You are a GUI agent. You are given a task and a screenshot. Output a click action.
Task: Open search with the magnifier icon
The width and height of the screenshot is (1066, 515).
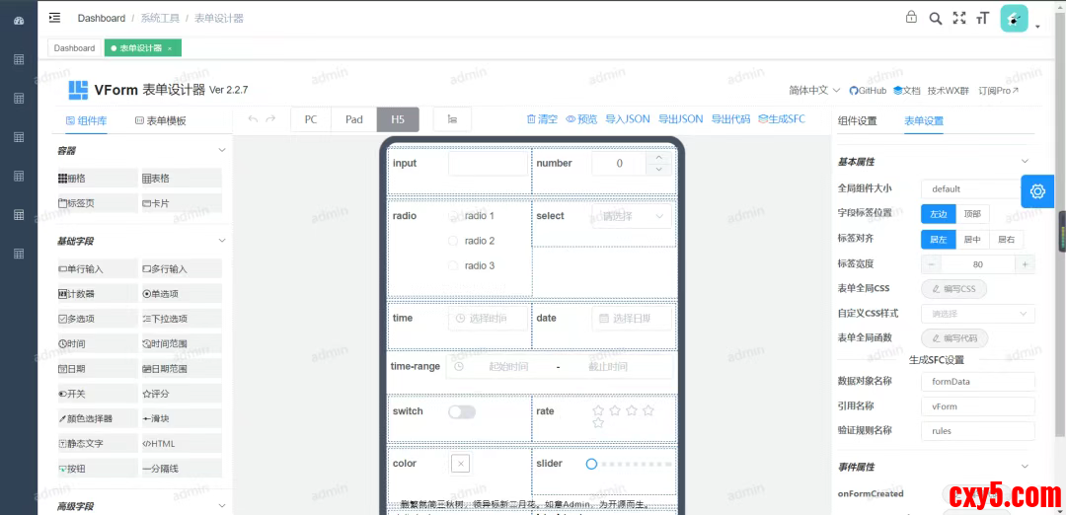click(x=935, y=18)
